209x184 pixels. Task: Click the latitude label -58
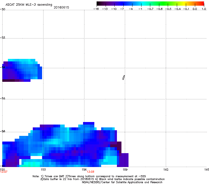3,131
